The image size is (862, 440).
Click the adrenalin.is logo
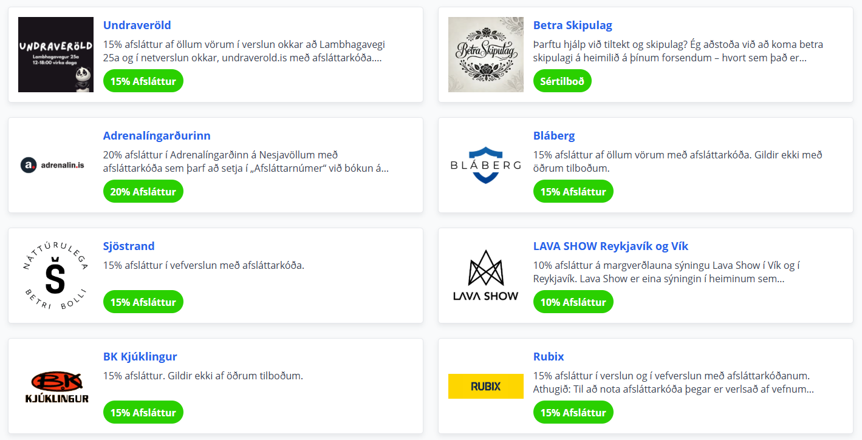coord(56,165)
